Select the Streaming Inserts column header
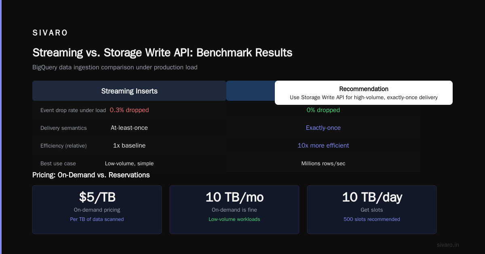This screenshot has height=254, width=485. coord(129,91)
